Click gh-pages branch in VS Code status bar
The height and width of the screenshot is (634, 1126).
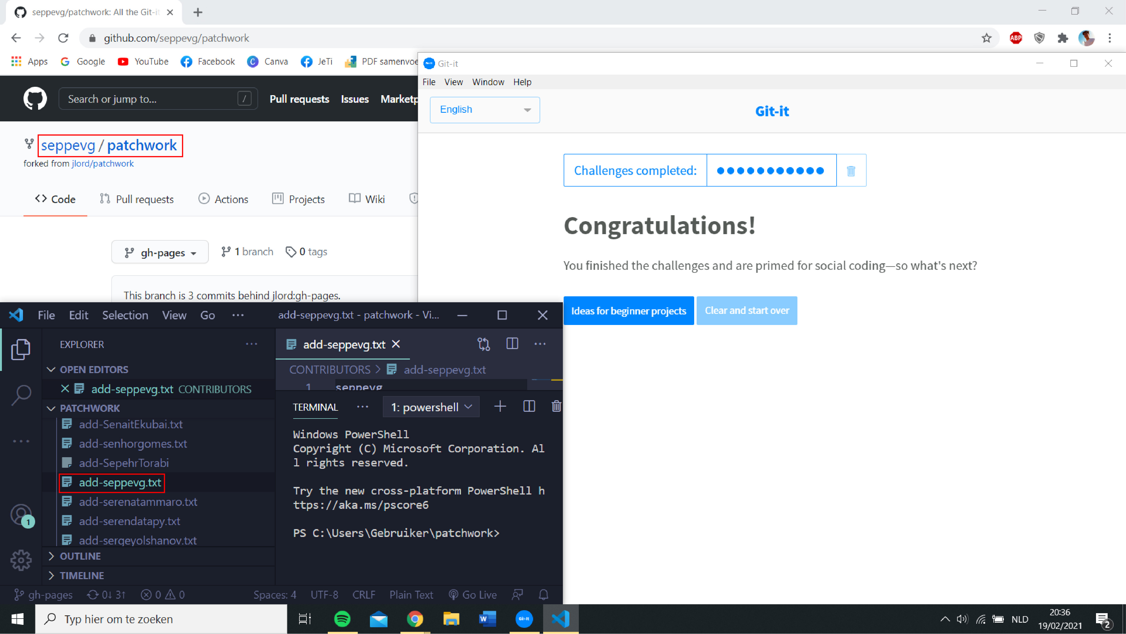point(43,595)
